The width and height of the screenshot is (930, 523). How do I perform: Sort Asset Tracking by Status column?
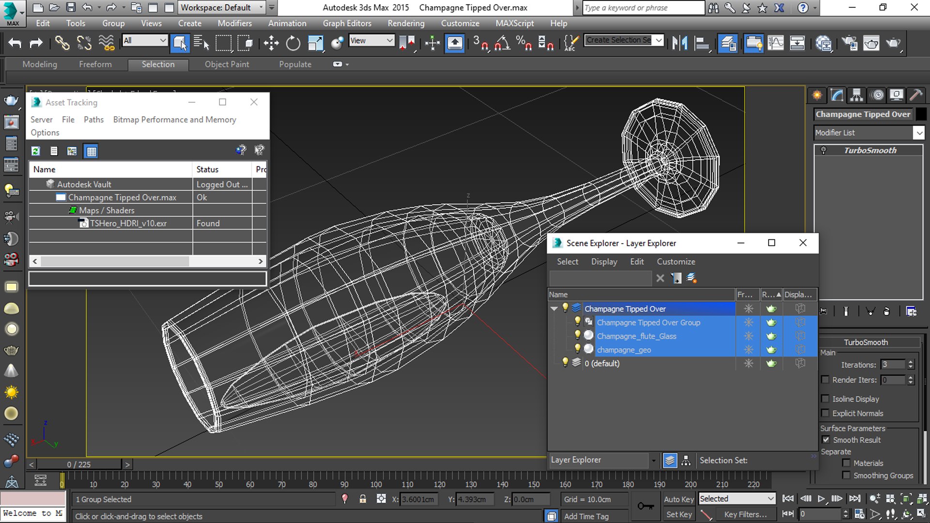tap(222, 169)
